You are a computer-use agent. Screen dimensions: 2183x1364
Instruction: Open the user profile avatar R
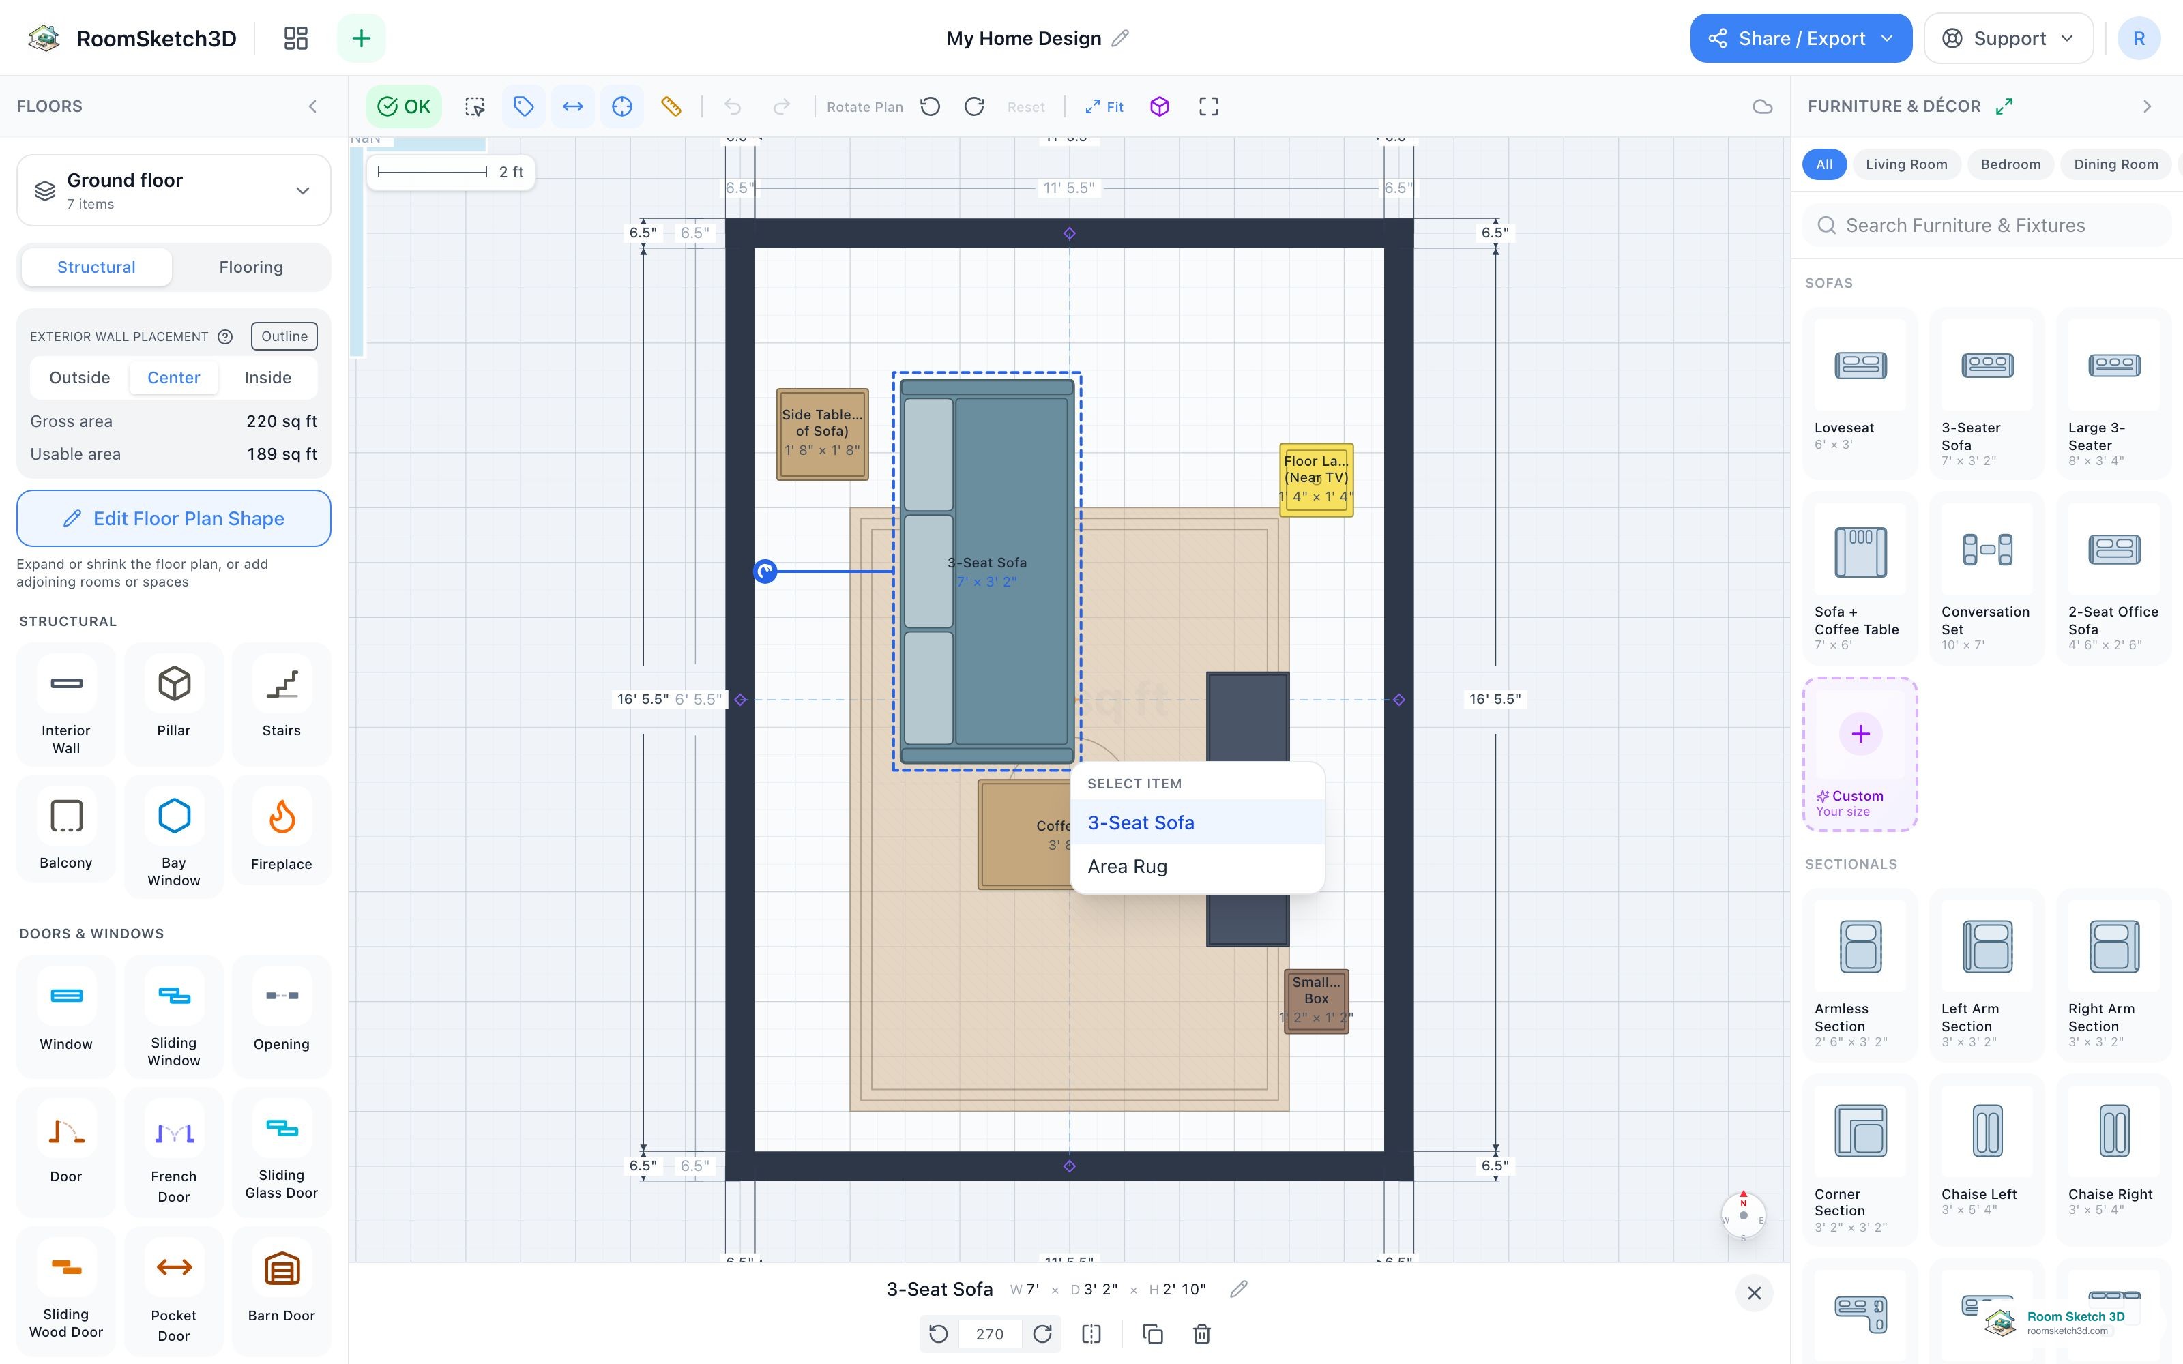pos(2138,38)
